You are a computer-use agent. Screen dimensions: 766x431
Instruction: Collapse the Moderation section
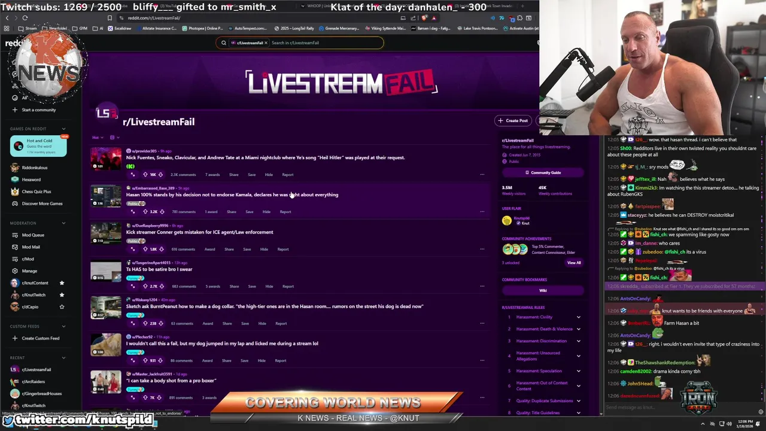pyautogui.click(x=63, y=223)
